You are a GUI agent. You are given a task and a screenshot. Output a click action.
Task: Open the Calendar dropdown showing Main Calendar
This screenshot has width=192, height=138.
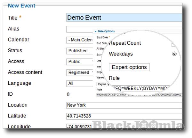tap(80, 40)
